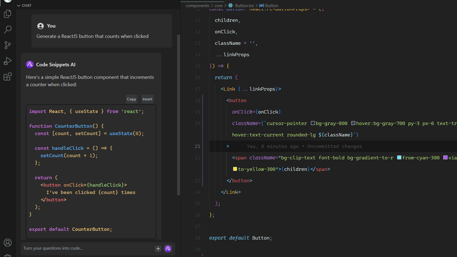Viewport: 457px width, 257px height.
Task: Open hover:bg-gray-700 color swatch
Action: pyautogui.click(x=353, y=123)
